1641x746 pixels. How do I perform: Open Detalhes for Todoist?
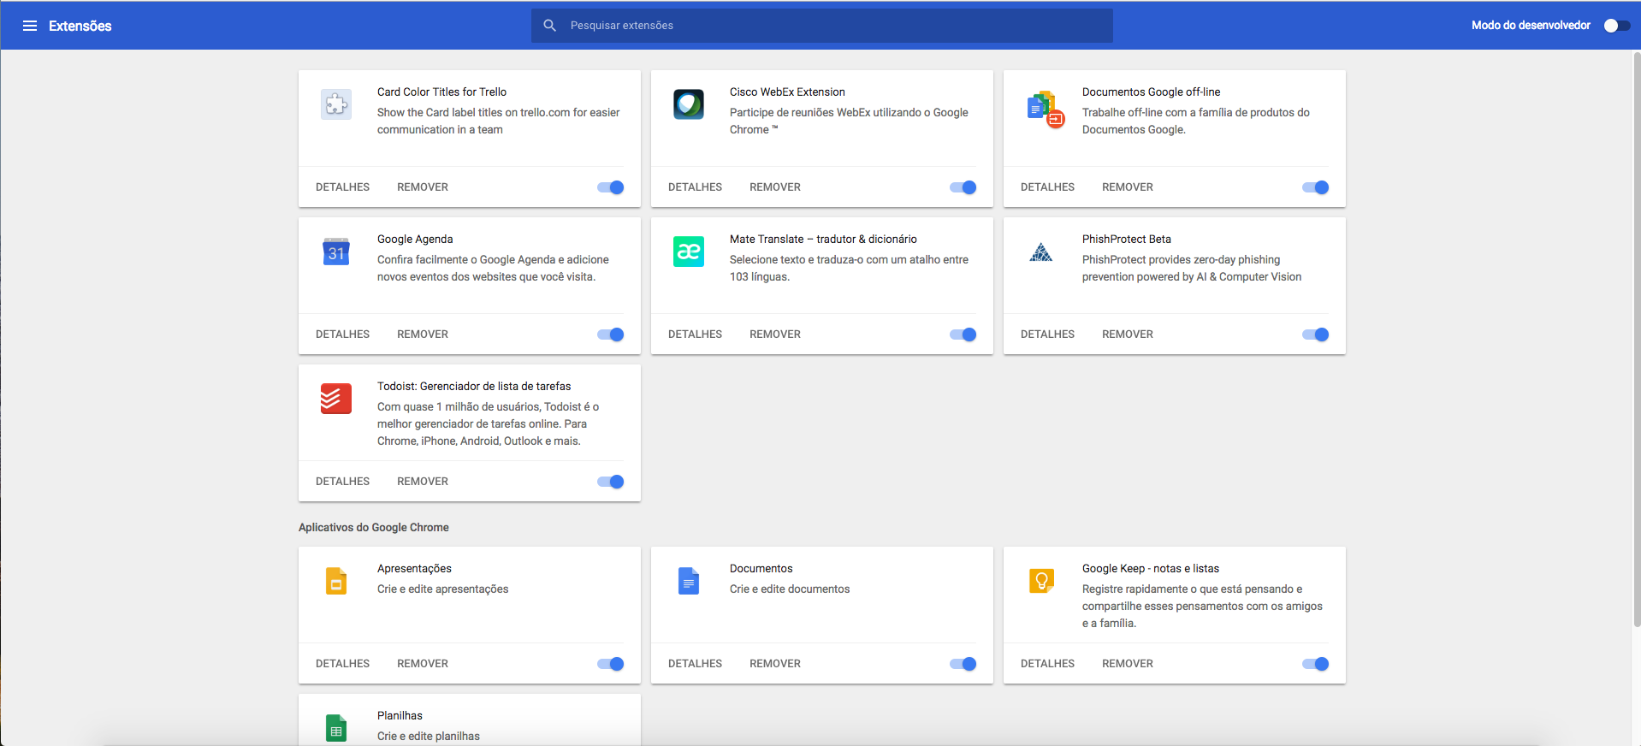pyautogui.click(x=342, y=482)
